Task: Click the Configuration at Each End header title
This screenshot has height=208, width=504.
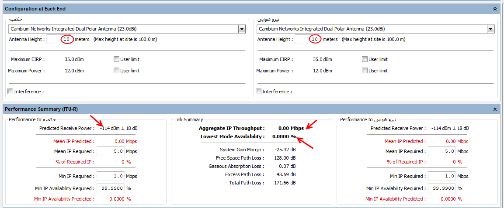Action: click(x=35, y=9)
